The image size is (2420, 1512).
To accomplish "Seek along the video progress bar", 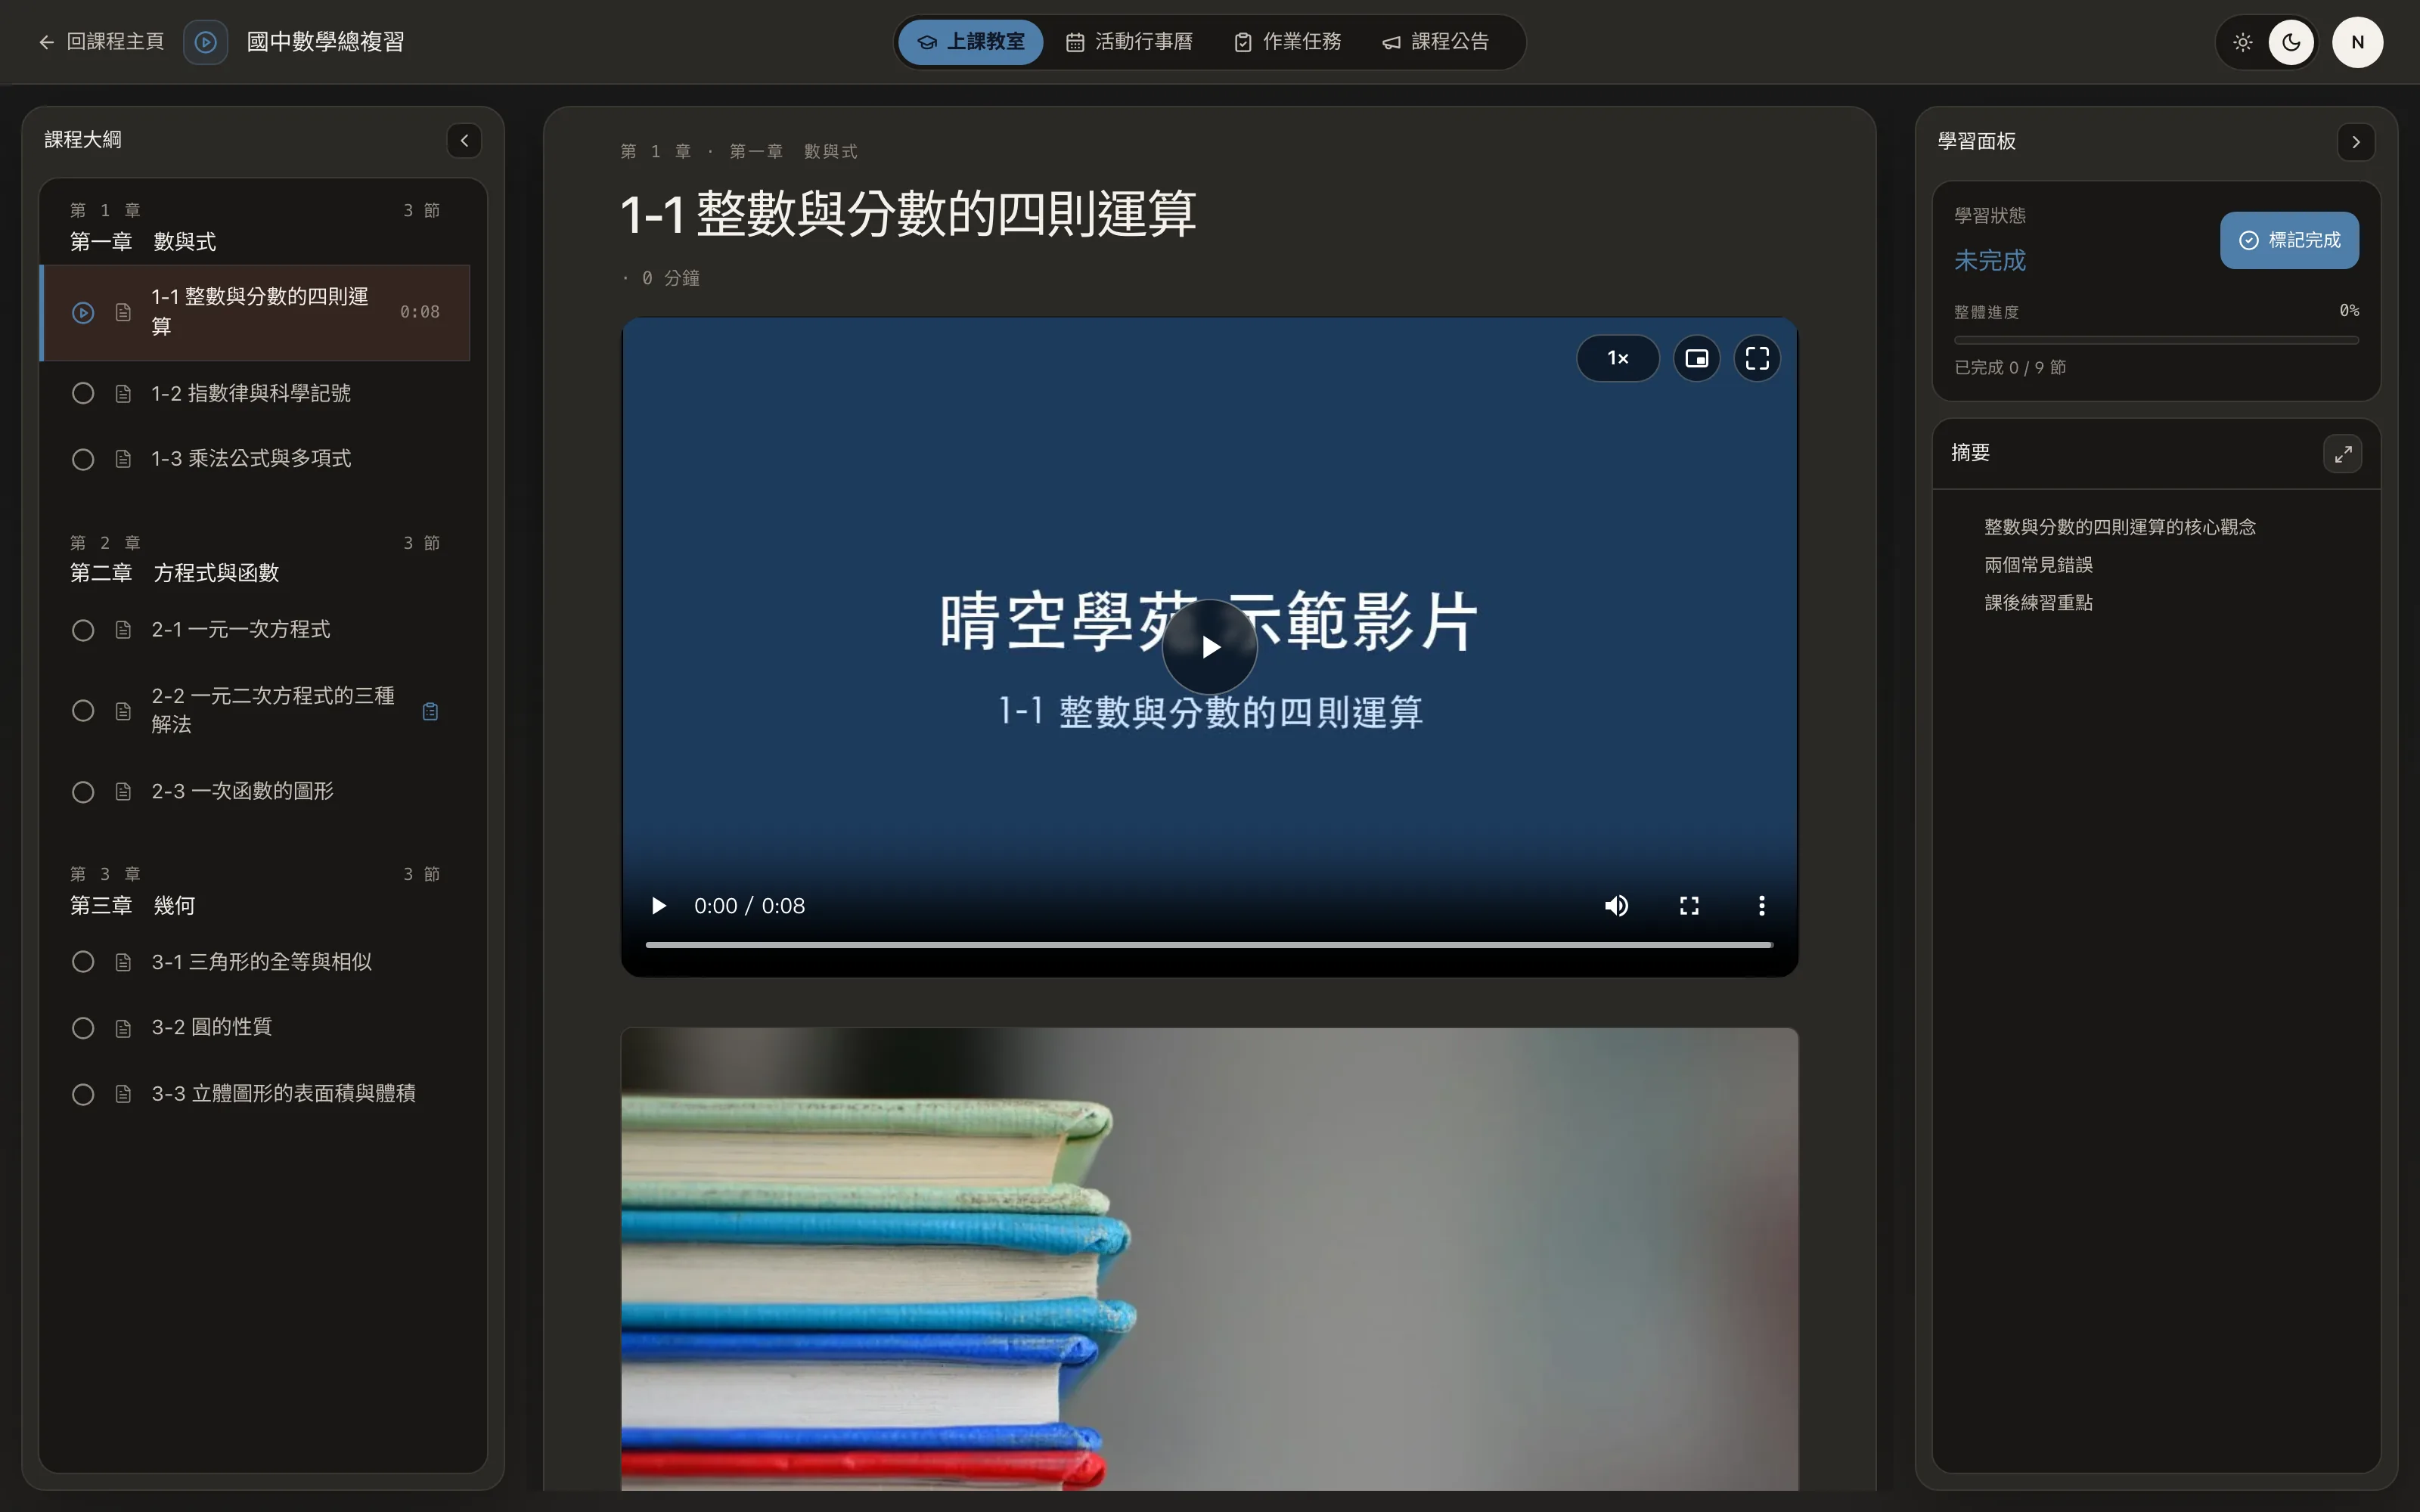I will (x=1209, y=944).
